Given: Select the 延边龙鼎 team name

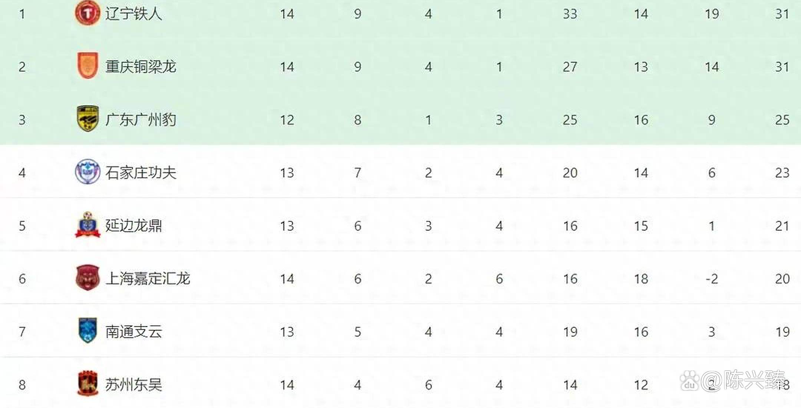Looking at the screenshot, I should point(133,225).
